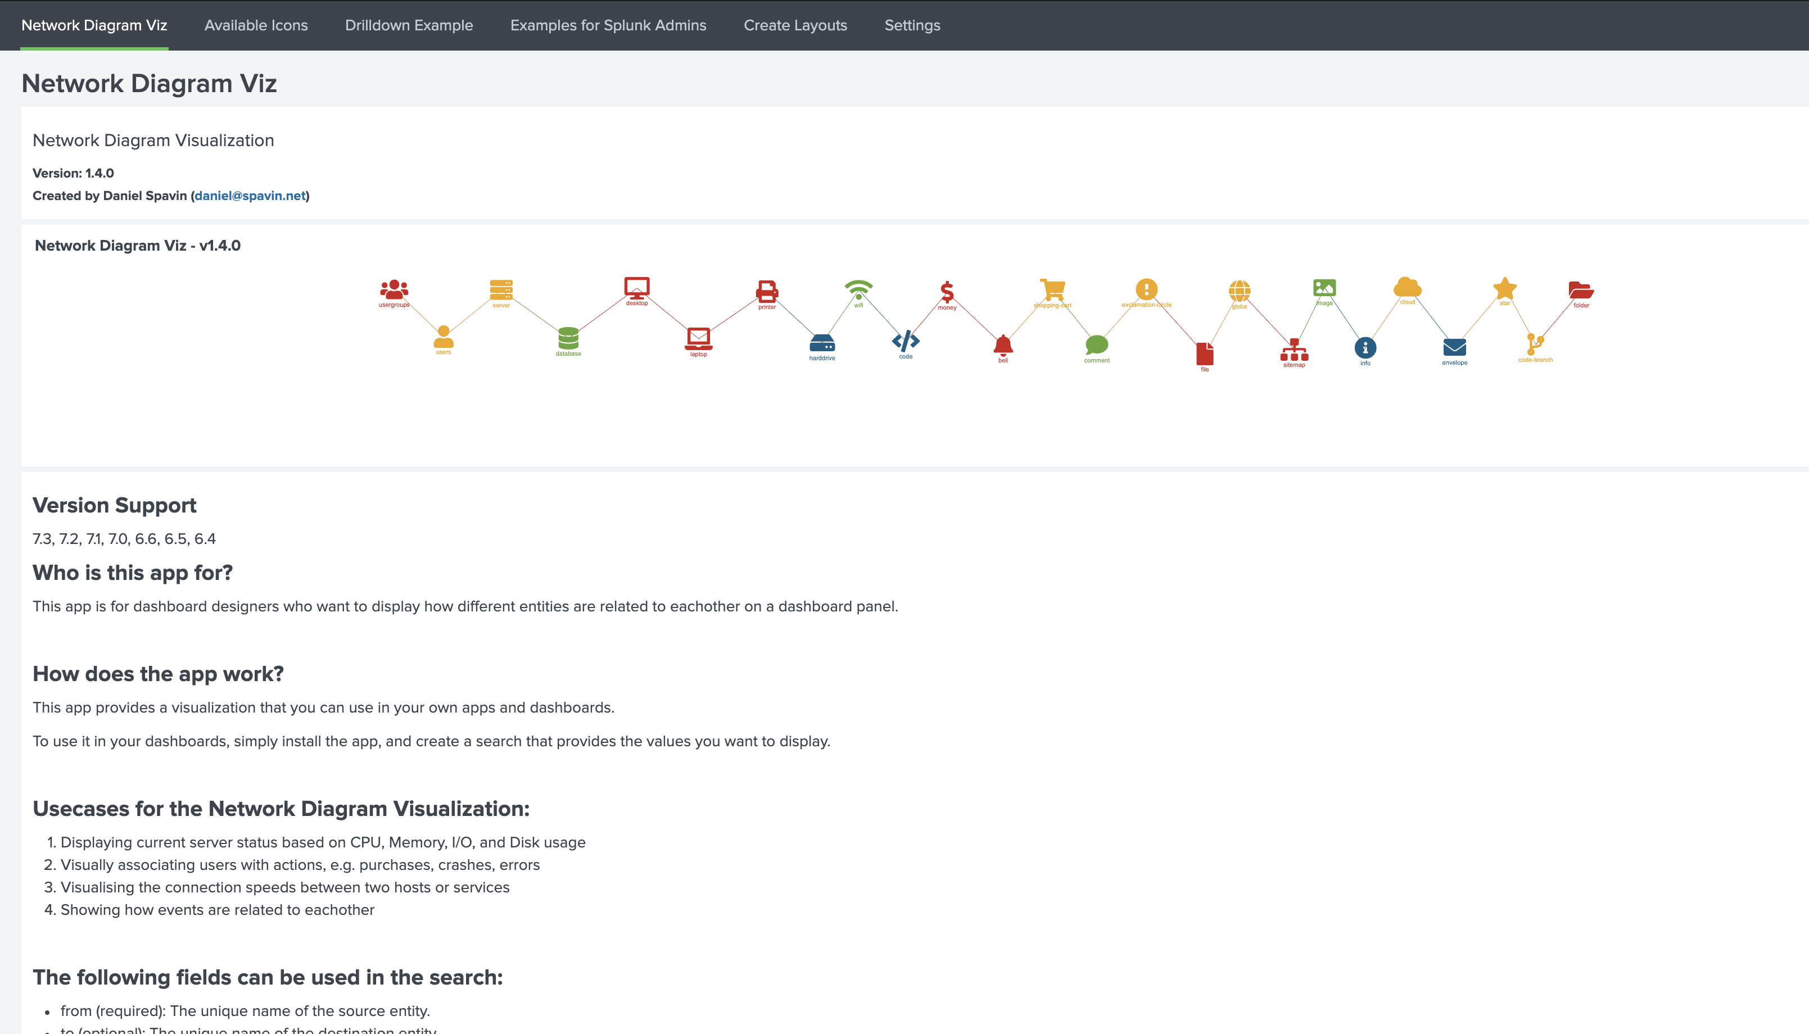Go to Create Layouts tab

point(795,25)
